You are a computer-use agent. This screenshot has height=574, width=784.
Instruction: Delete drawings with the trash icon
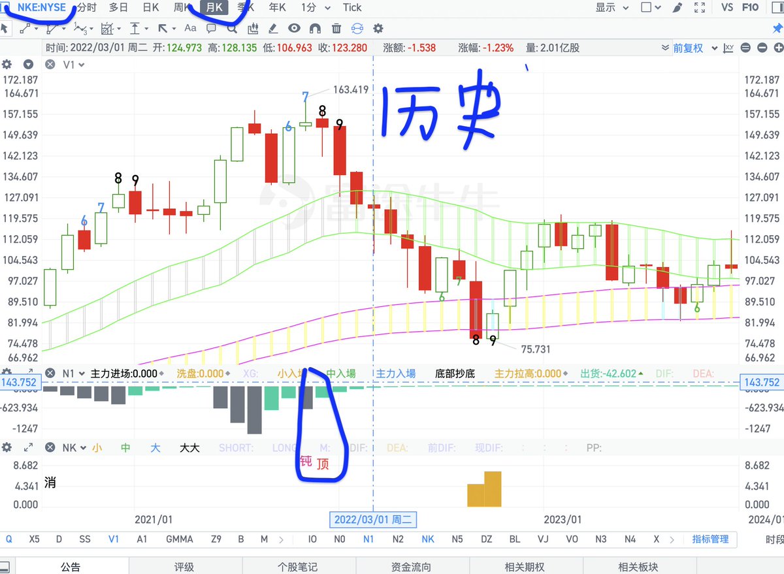tap(336, 28)
